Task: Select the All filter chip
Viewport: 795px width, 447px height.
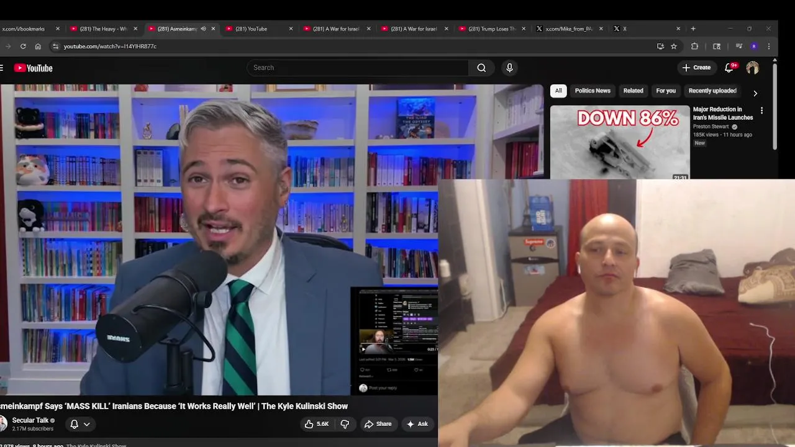Action: pyautogui.click(x=558, y=91)
